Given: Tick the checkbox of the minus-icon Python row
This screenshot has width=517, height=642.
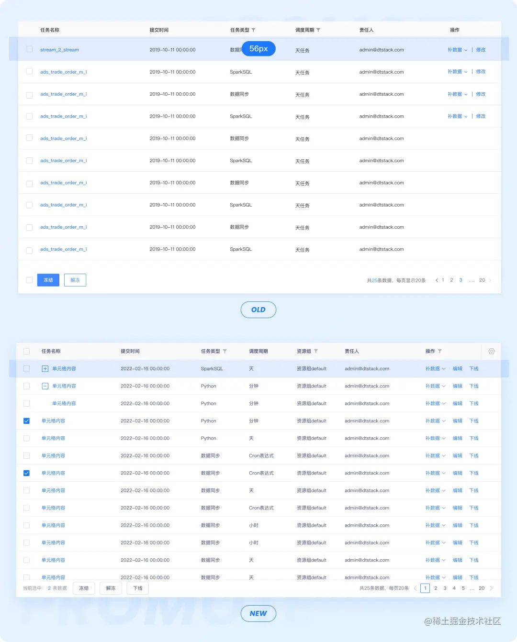Looking at the screenshot, I should (x=26, y=386).
